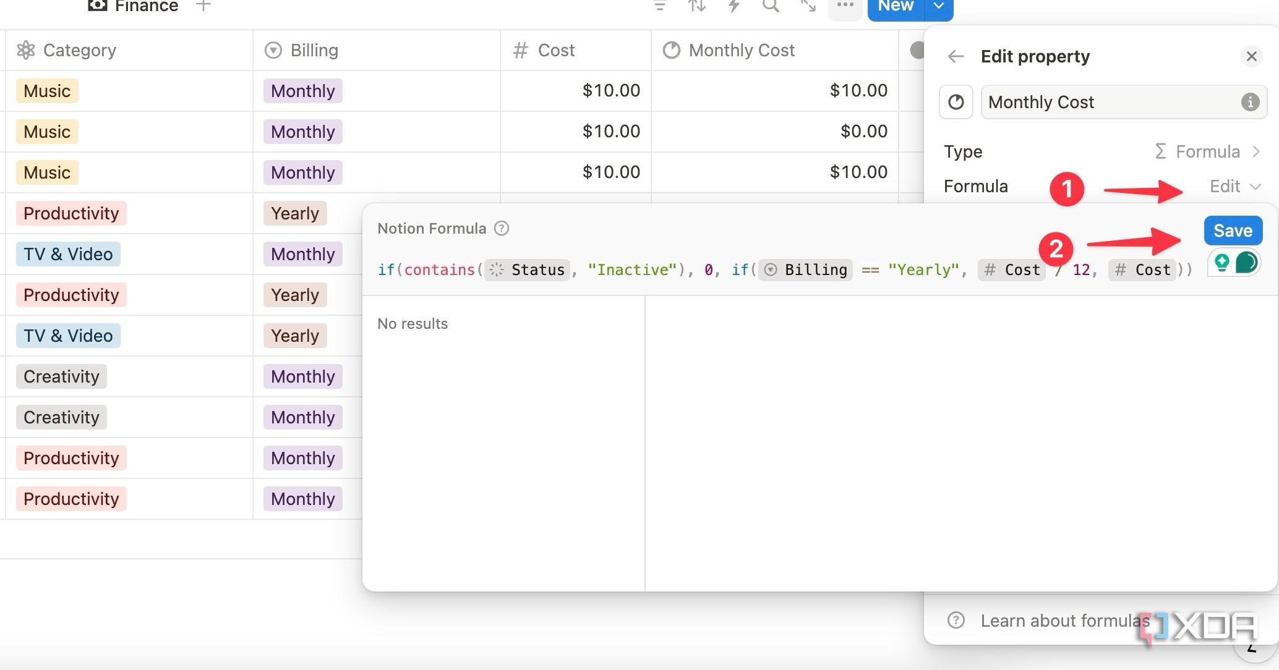1279x670 pixels.
Task: Expand the database to full page
Action: (808, 7)
